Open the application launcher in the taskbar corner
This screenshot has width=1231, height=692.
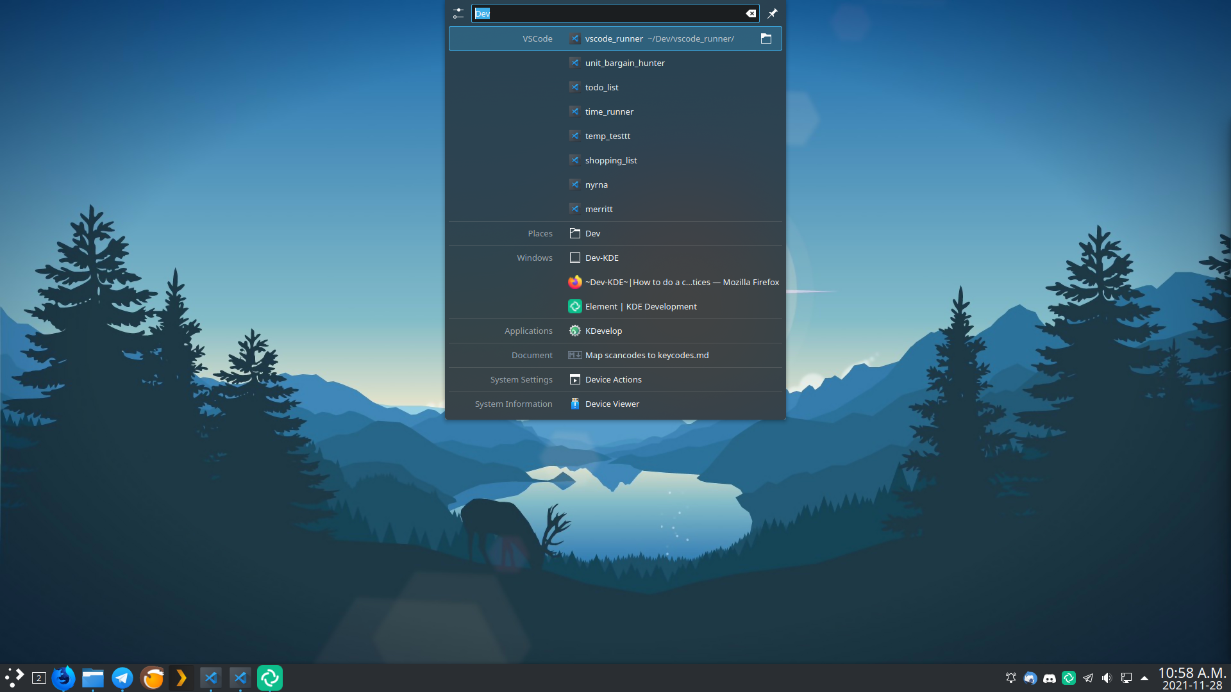tap(14, 676)
